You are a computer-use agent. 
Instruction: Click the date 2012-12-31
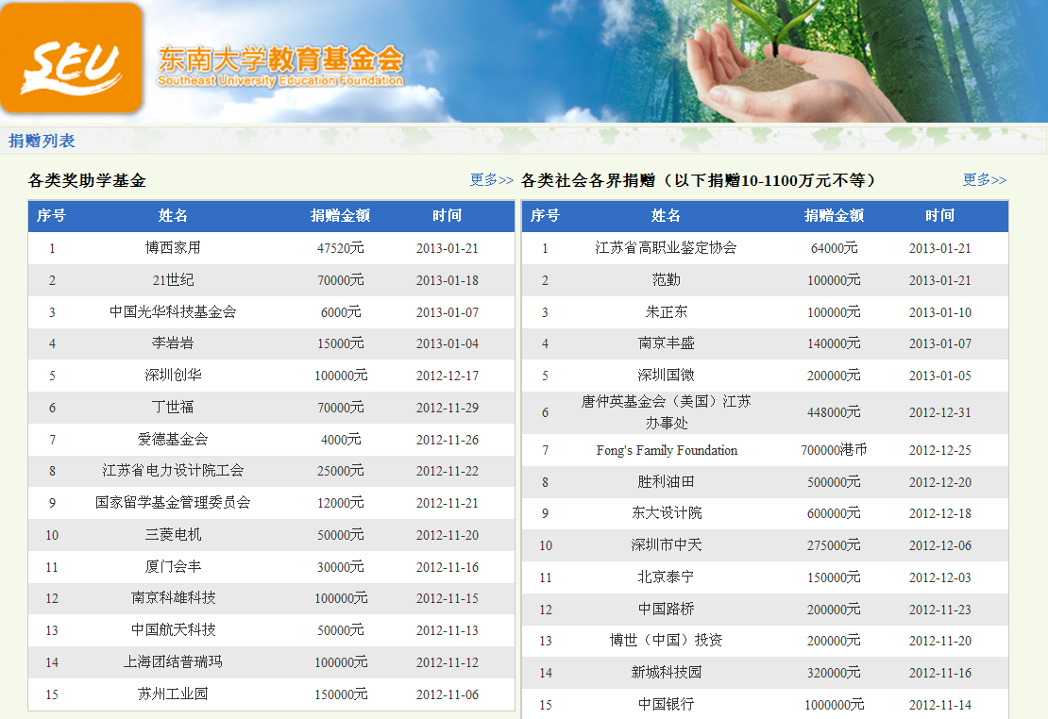click(939, 412)
